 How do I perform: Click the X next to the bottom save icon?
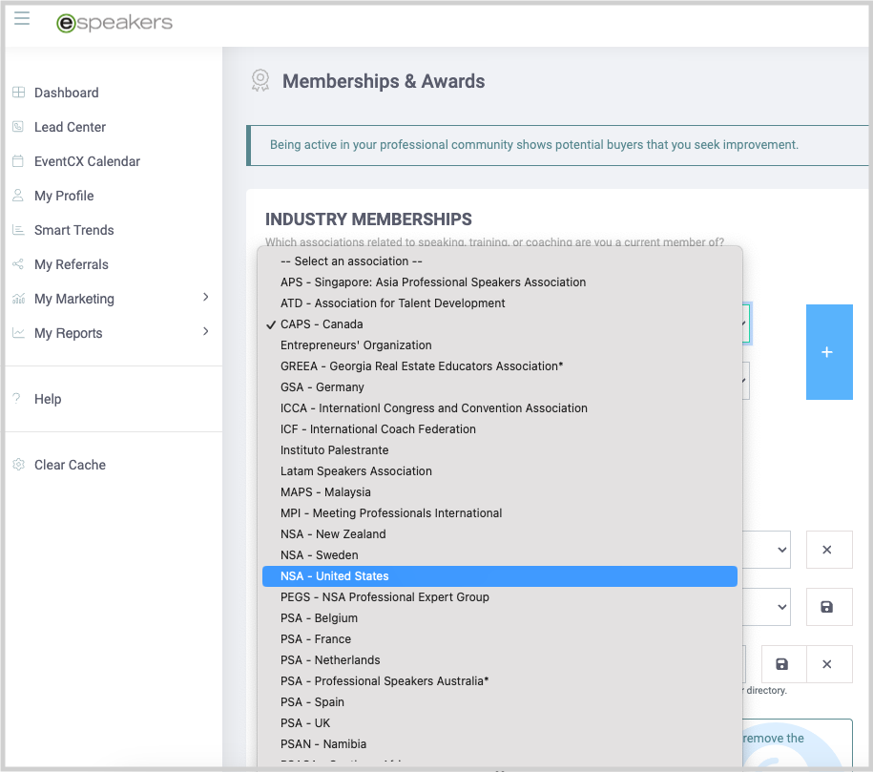(x=828, y=664)
